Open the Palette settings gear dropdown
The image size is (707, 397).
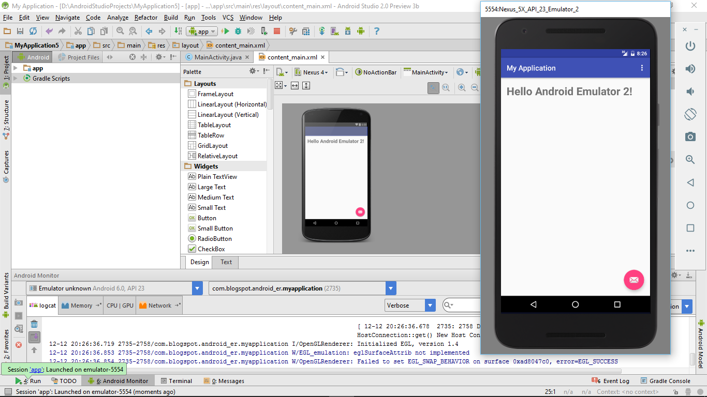(x=254, y=71)
